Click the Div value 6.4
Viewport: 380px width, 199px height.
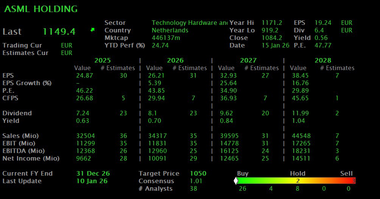319,30
